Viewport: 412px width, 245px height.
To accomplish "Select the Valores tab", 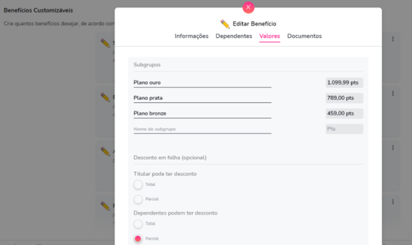I will click(x=270, y=36).
